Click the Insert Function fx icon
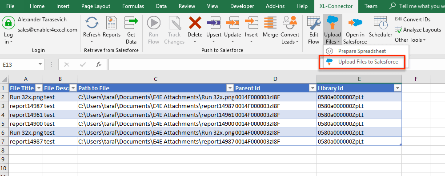This screenshot has width=445, height=176. [99, 64]
